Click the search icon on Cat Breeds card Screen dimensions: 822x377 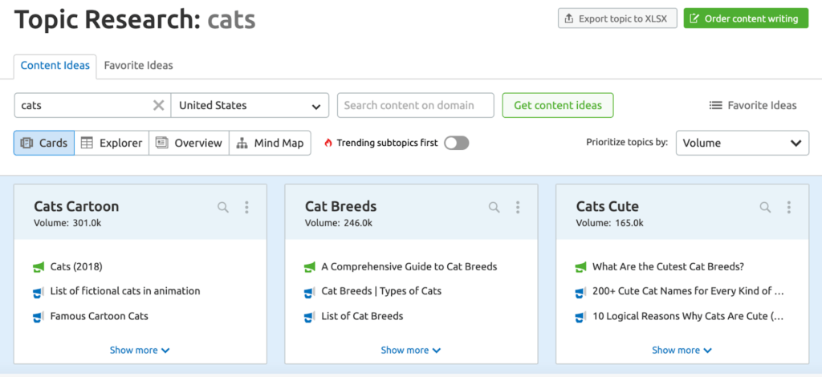494,208
